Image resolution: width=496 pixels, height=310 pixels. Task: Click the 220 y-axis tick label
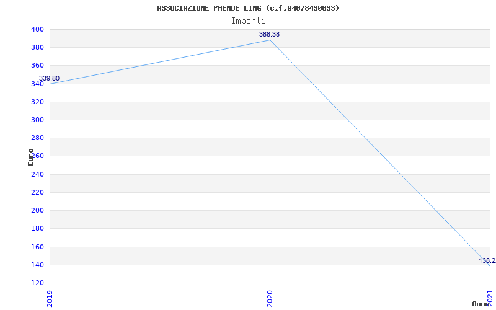(37, 192)
